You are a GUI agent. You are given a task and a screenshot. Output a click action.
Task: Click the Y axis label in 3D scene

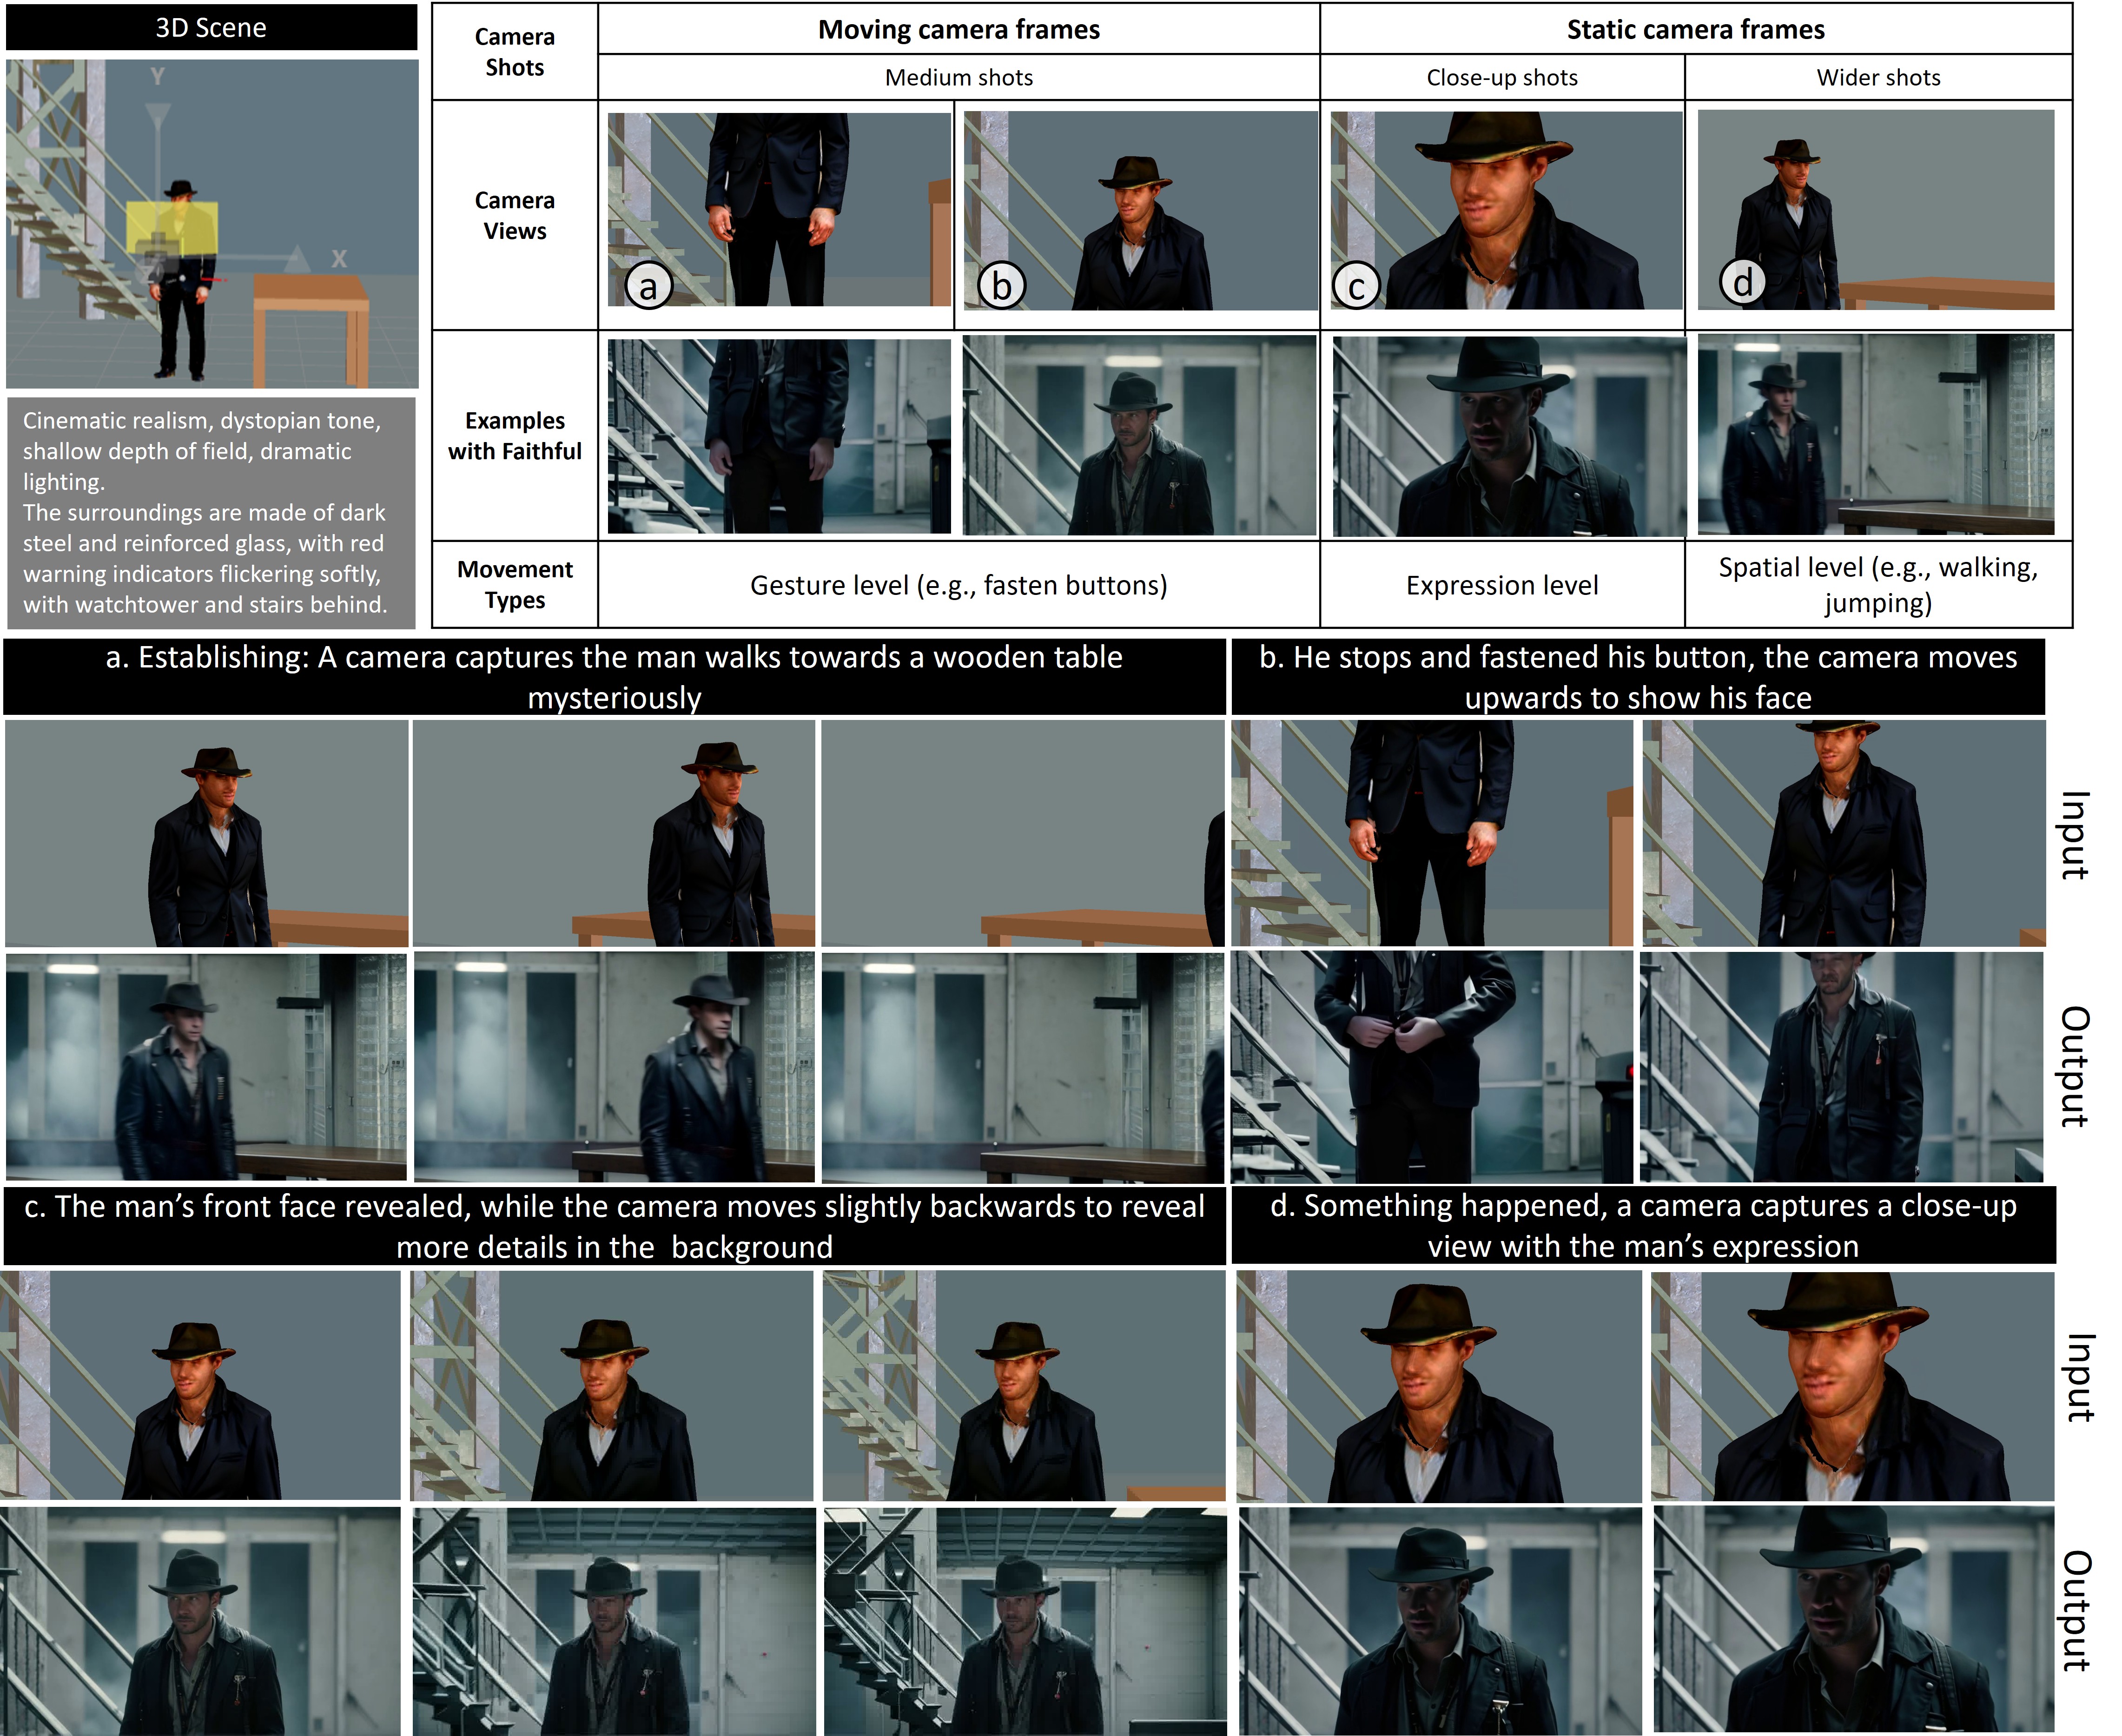tap(157, 77)
